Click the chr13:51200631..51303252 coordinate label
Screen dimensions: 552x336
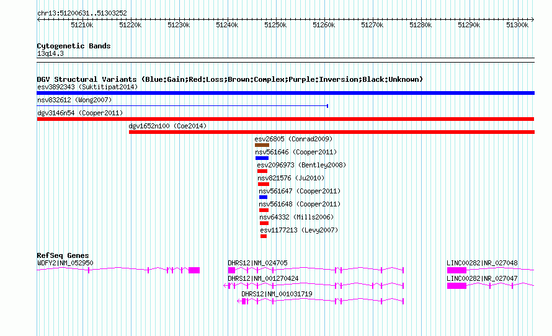point(82,13)
